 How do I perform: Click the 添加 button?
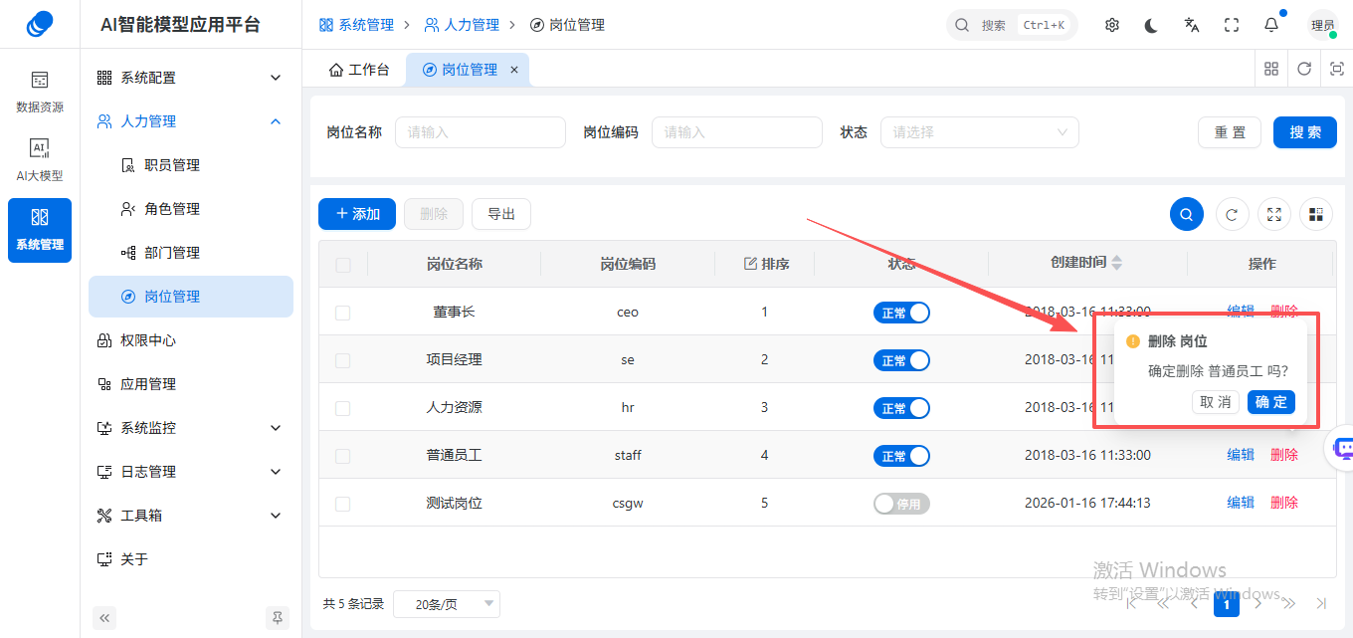click(x=357, y=214)
